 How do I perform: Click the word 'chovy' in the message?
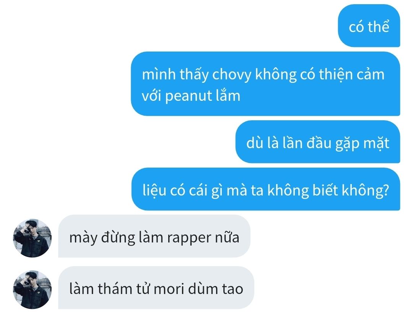[x=232, y=75]
